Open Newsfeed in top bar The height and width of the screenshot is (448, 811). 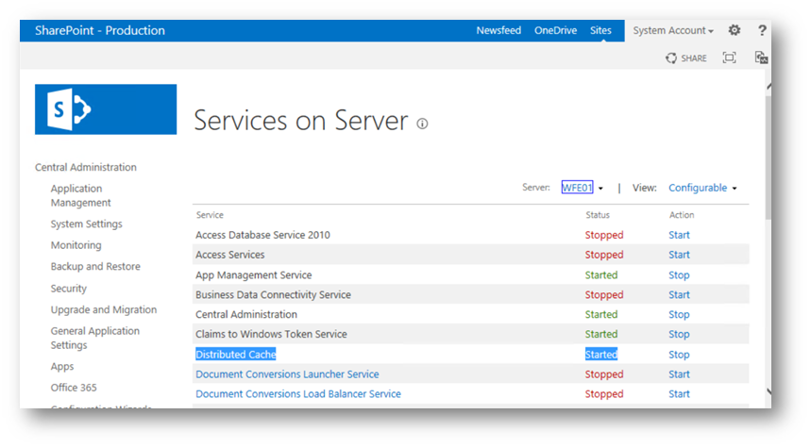tap(498, 30)
